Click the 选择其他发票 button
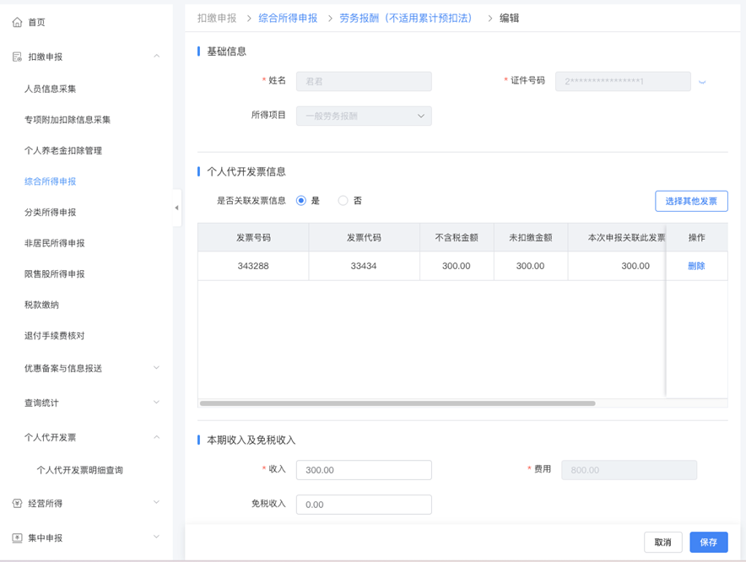This screenshot has height=562, width=746. pos(691,201)
